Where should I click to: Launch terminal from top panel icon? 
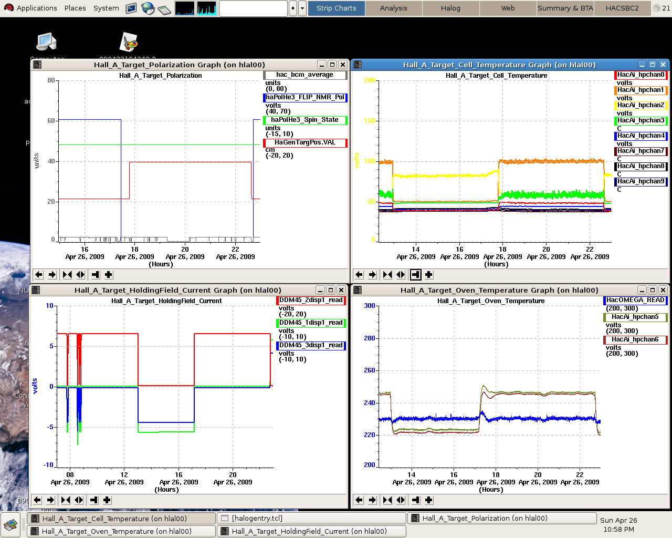[x=131, y=8]
